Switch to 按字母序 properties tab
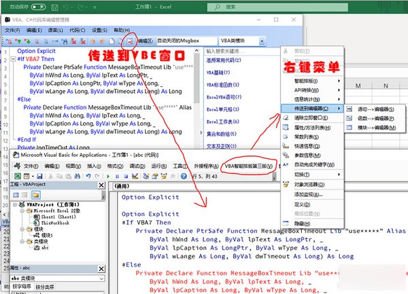Screen dimensions: 408x294 coord(22,287)
